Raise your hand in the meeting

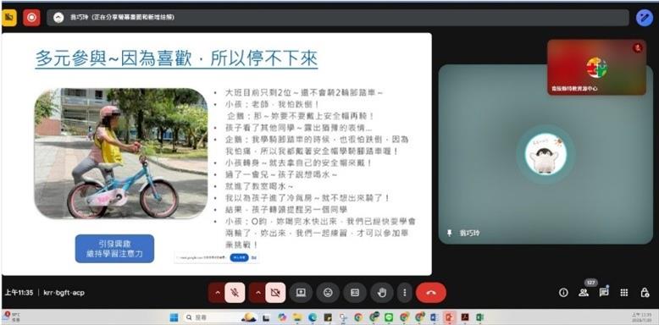(382, 293)
